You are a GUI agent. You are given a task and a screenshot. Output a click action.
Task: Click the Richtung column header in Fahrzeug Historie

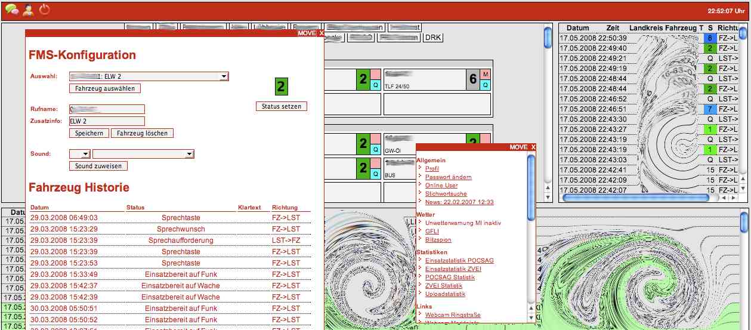click(x=285, y=208)
